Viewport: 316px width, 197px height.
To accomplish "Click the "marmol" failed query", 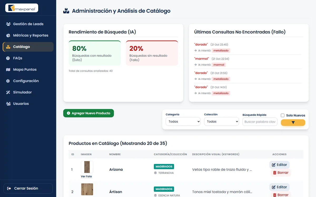I will tap(201, 59).
